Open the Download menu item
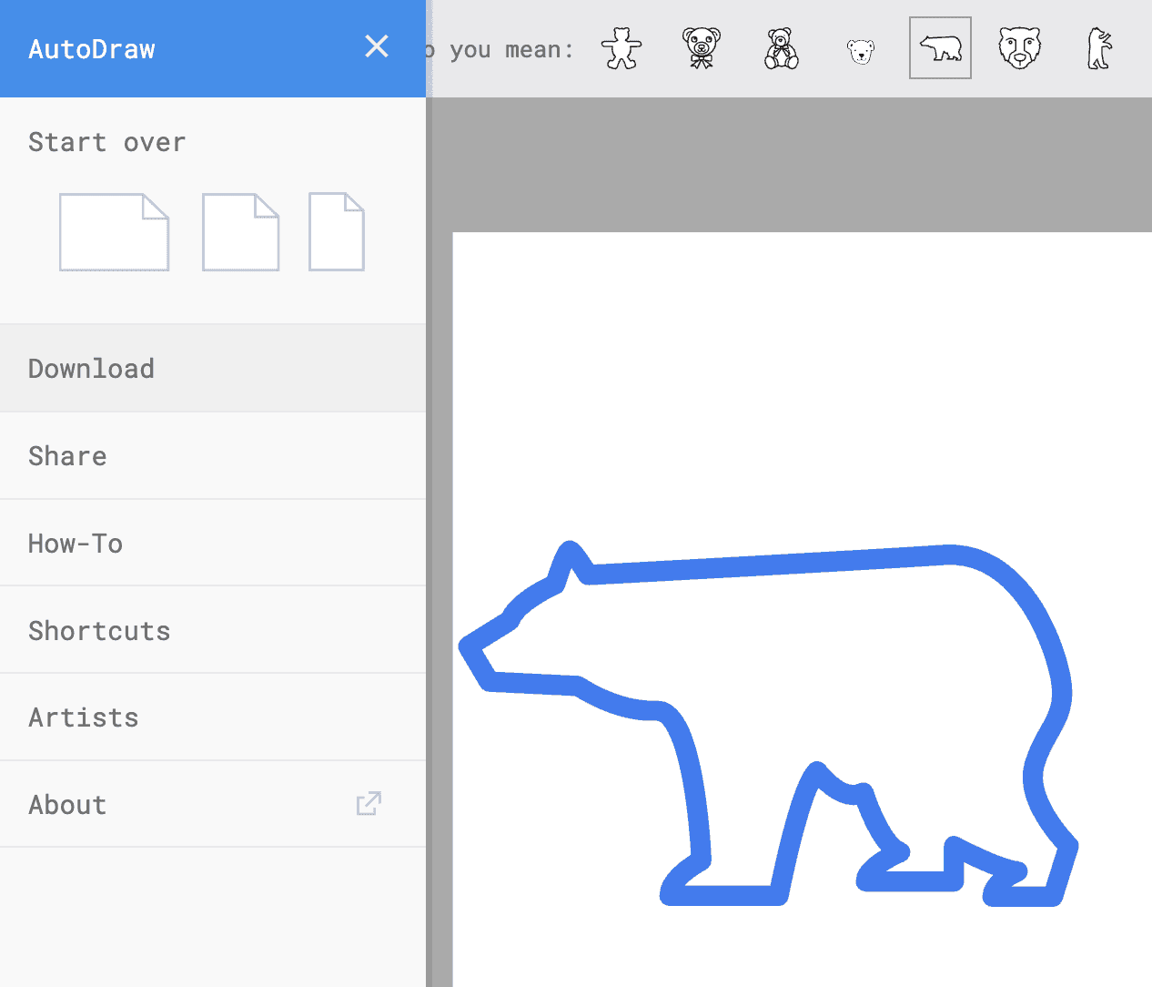The width and height of the screenshot is (1152, 987). click(213, 369)
